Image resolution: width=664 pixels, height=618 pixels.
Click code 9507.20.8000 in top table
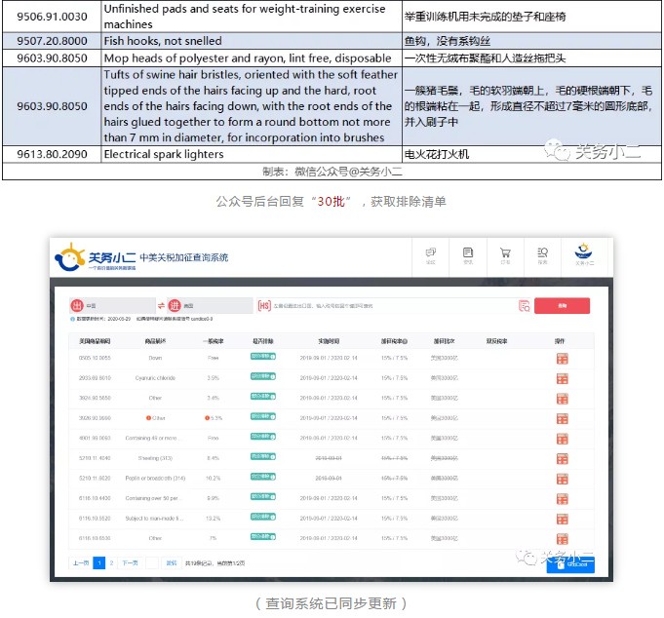[52, 41]
